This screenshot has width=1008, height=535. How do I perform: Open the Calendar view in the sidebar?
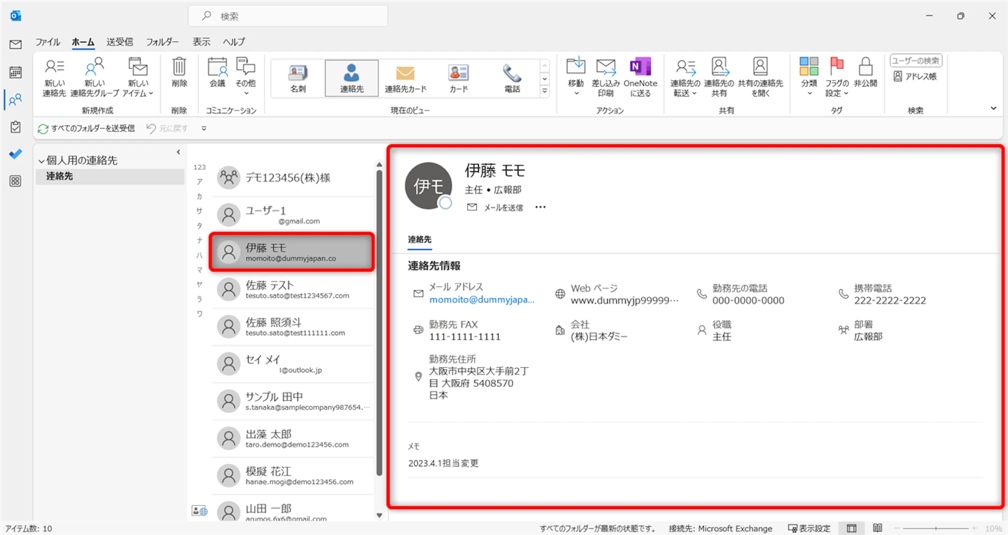[x=15, y=72]
